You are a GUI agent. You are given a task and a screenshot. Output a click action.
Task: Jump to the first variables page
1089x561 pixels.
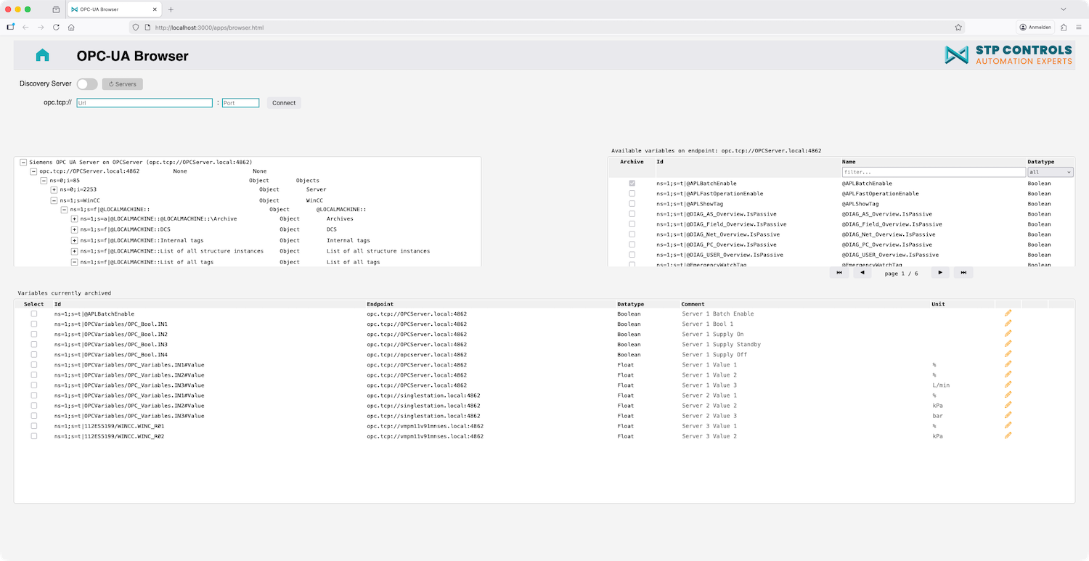(x=839, y=272)
